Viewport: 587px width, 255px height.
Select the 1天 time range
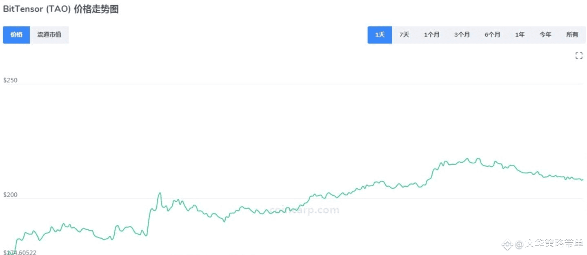(380, 35)
